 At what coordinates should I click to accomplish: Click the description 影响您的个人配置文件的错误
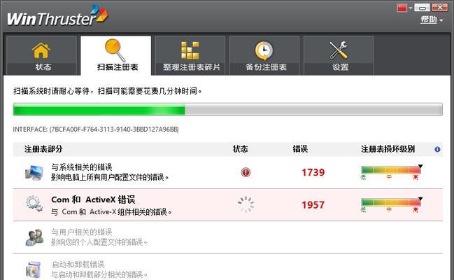click(99, 242)
